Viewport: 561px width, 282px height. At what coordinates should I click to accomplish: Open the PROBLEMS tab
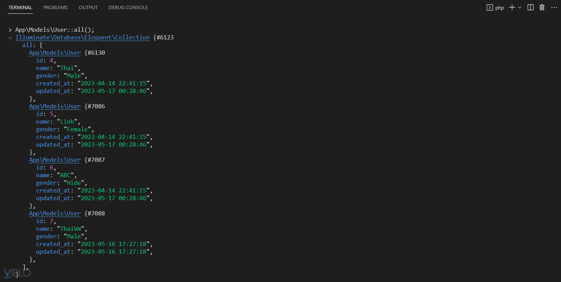(55, 8)
